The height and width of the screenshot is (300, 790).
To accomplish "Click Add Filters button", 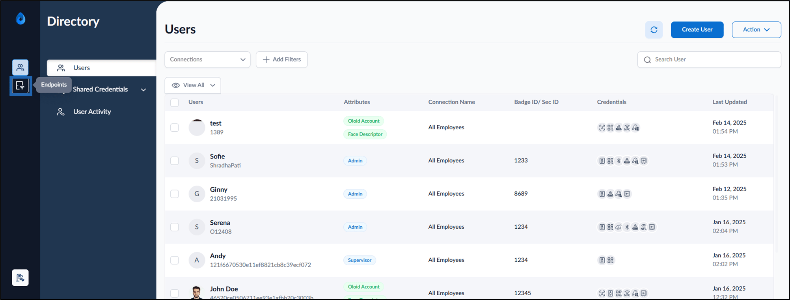I will click(x=281, y=60).
